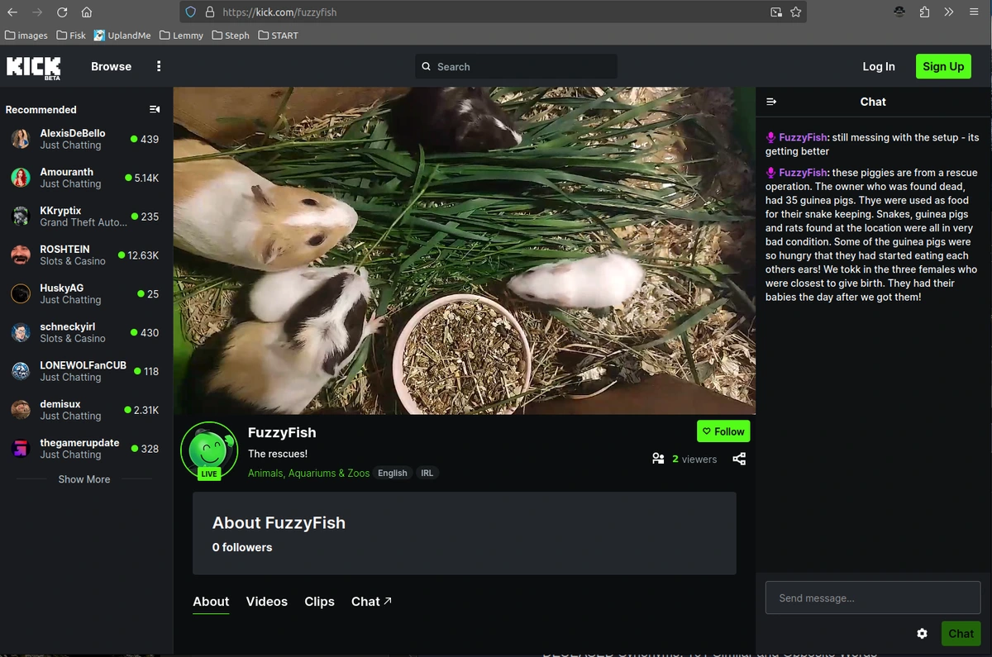Click FuzzyFish's green smiley avatar
The image size is (992, 657).
click(208, 450)
